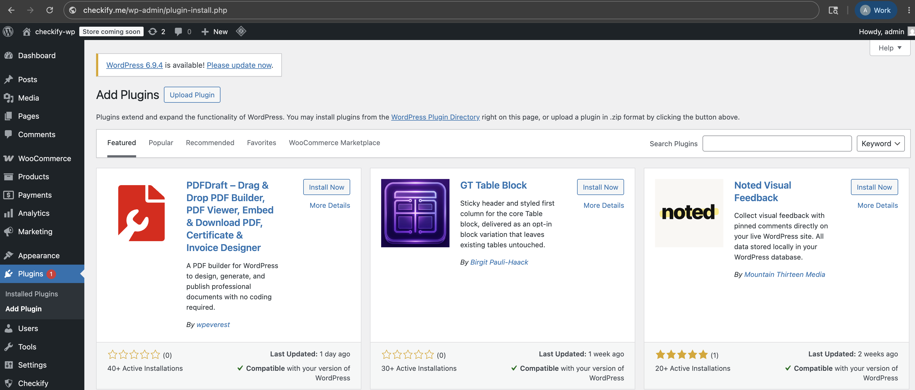Open the Keyword search type dropdown
The width and height of the screenshot is (915, 390).
pos(881,143)
